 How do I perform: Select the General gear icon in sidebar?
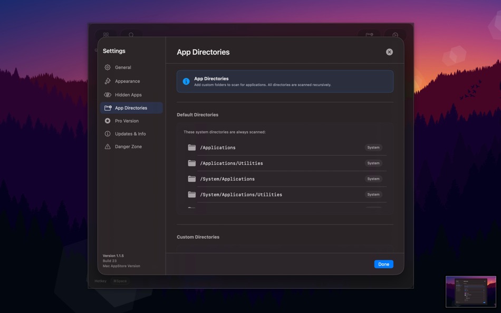(x=107, y=67)
